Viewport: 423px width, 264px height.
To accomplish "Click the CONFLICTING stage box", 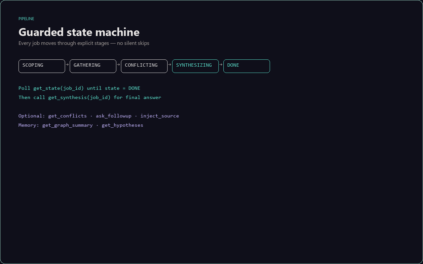I will 144,66.
